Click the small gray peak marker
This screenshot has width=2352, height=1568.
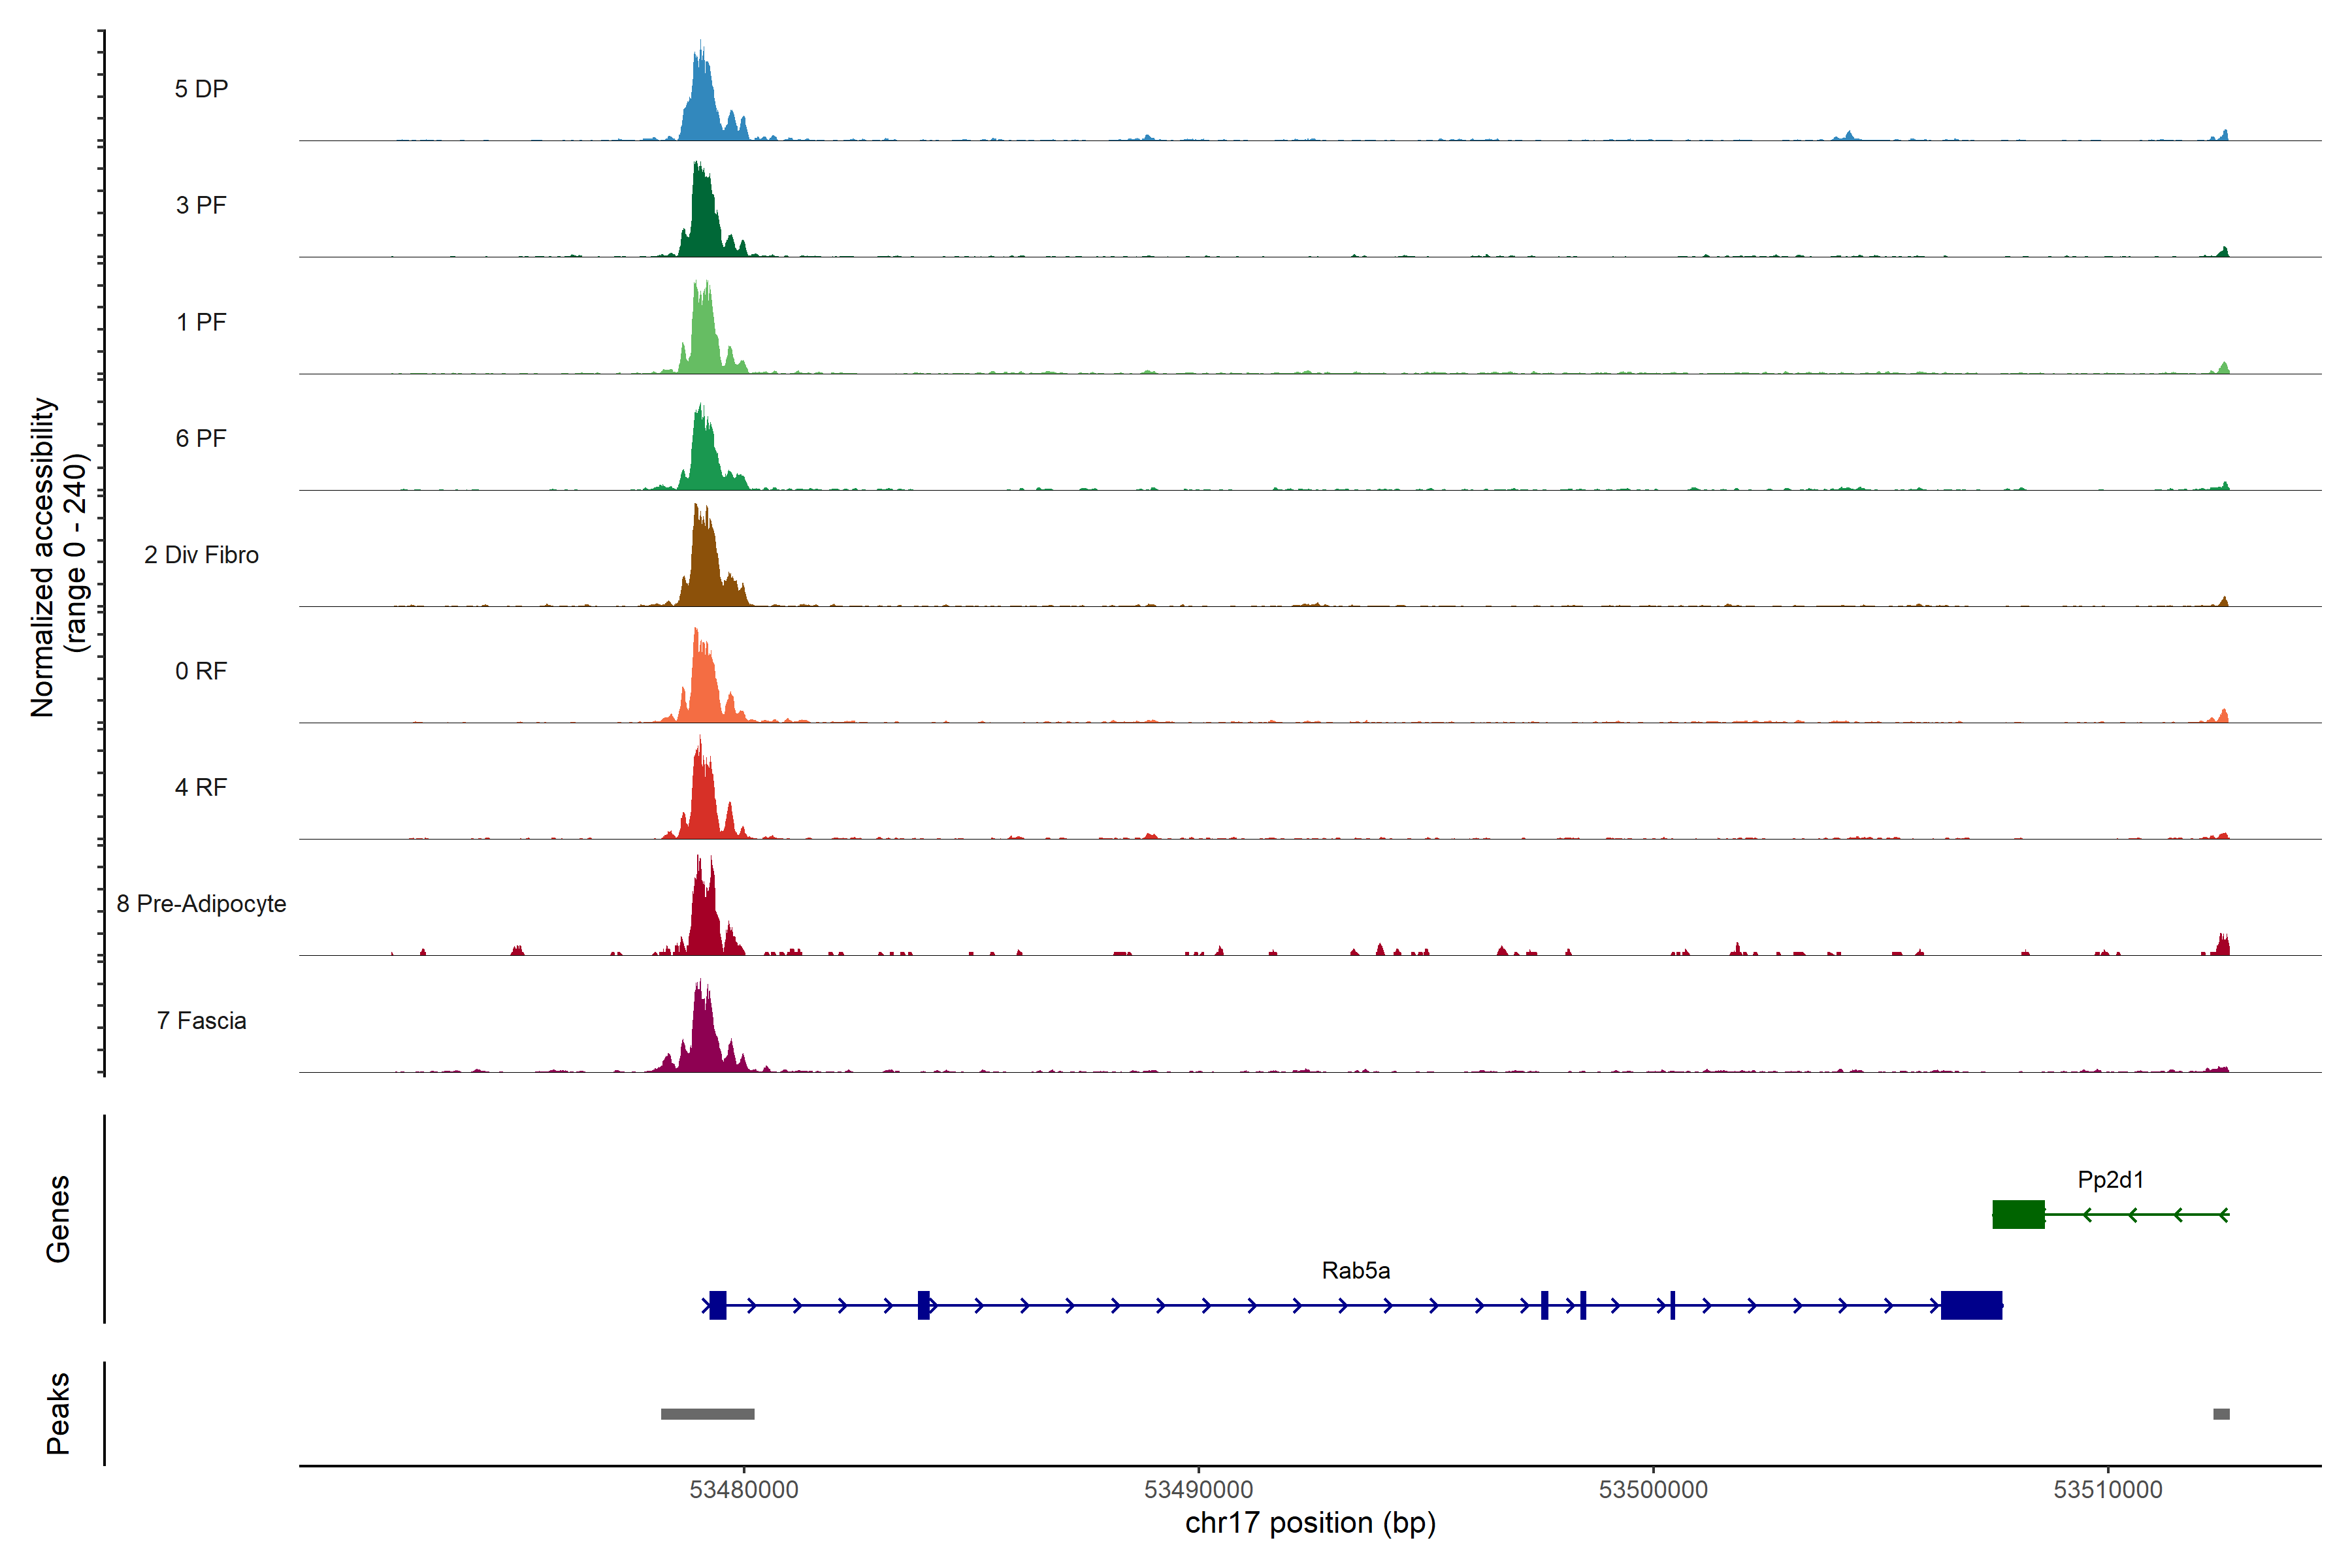[2221, 1414]
